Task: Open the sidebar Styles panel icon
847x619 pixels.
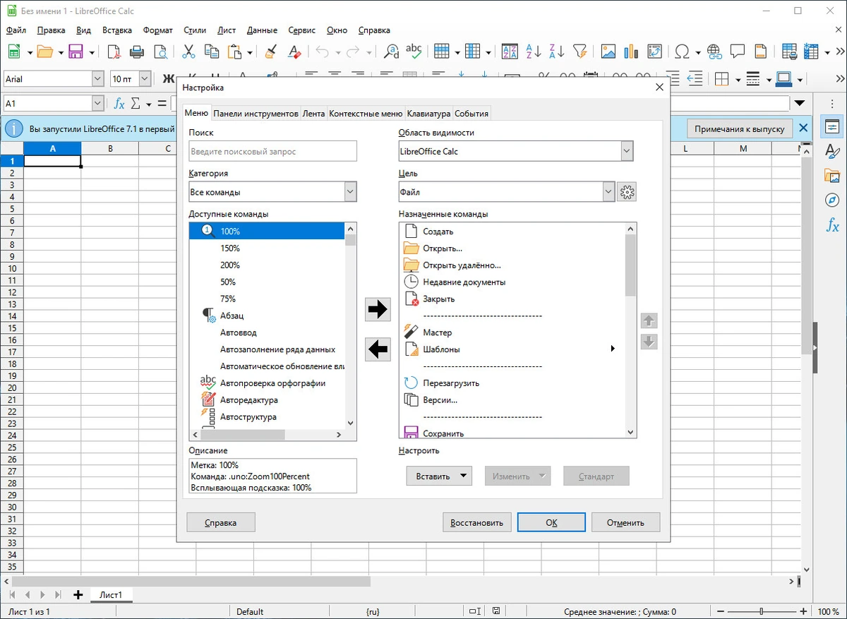Action: pyautogui.click(x=832, y=151)
